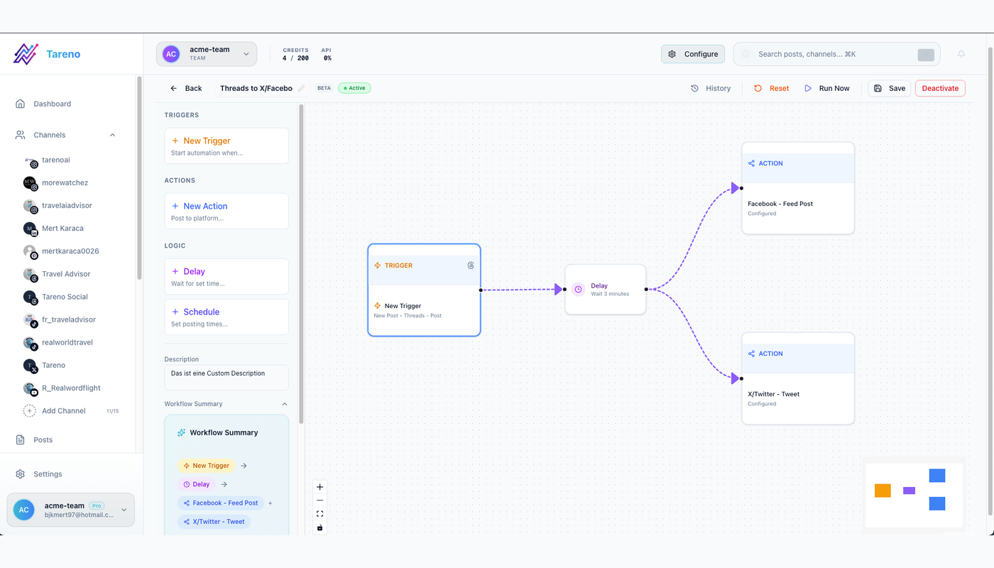994x568 pixels.
Task: Click the Description text box
Action: (x=226, y=378)
